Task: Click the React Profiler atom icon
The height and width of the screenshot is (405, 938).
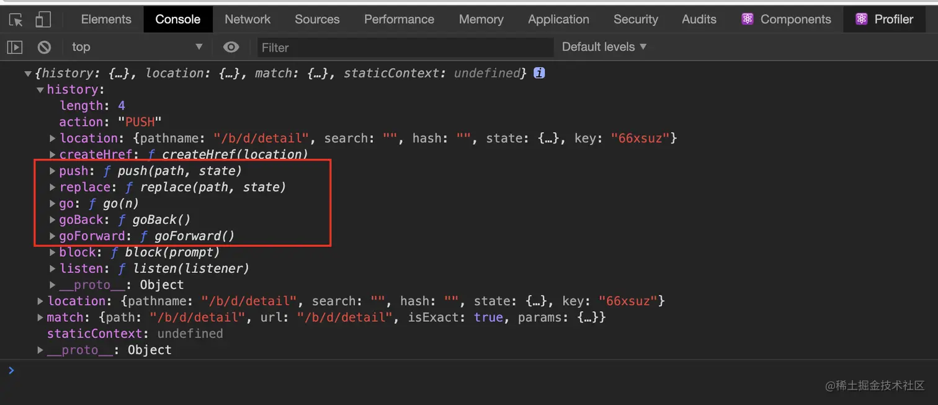Action: click(x=861, y=19)
